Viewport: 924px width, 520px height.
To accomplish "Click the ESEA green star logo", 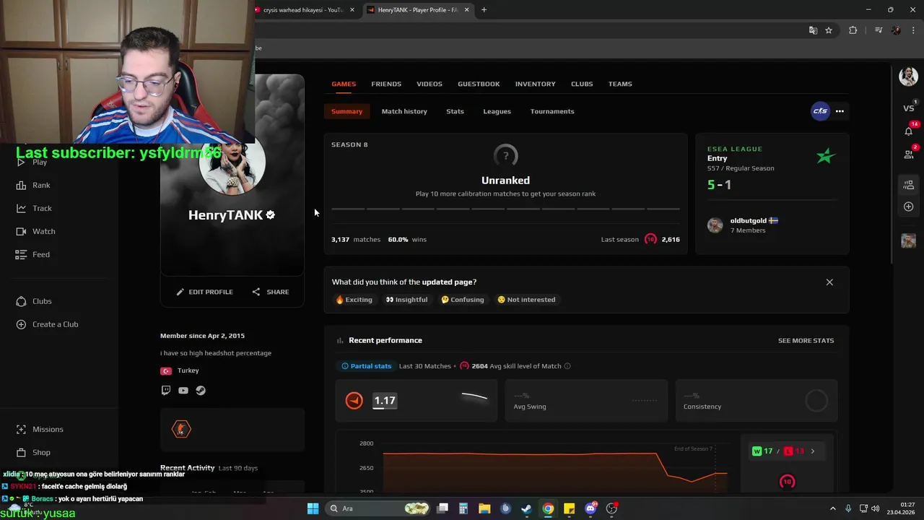I will point(826,155).
